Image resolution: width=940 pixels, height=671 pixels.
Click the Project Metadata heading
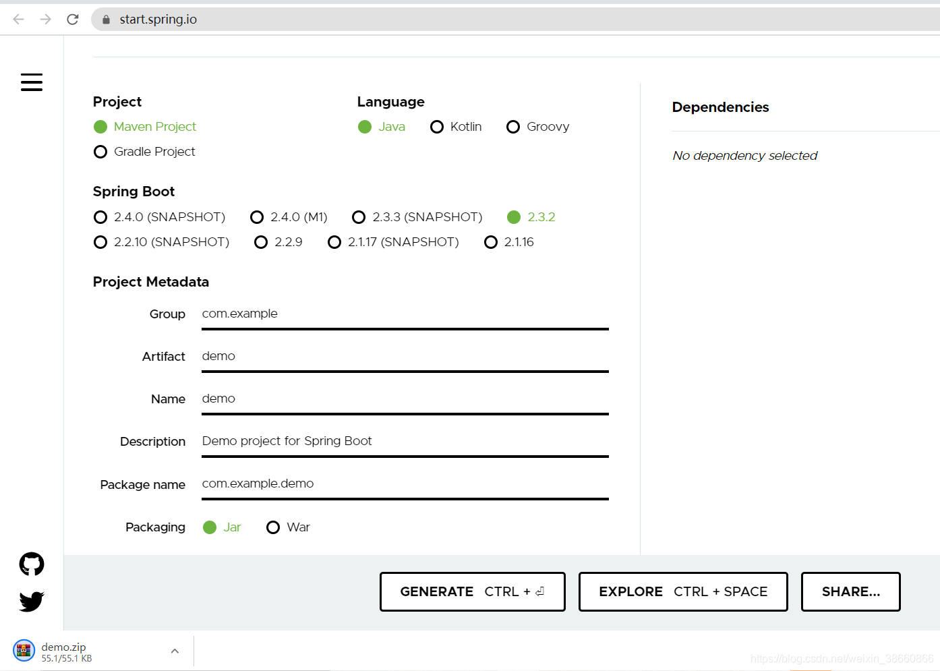151,282
